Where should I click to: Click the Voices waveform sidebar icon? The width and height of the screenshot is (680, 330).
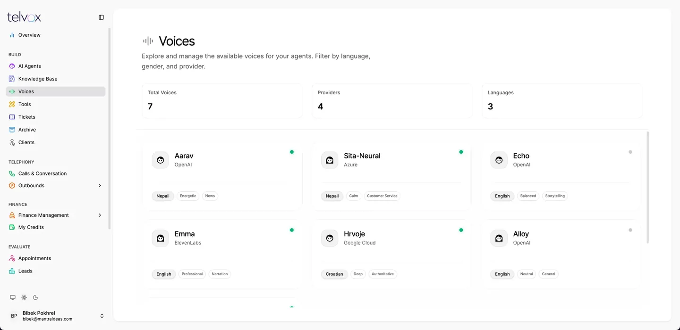click(12, 91)
